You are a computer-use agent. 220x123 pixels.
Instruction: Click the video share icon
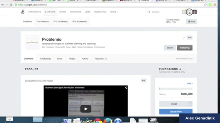[126, 88]
